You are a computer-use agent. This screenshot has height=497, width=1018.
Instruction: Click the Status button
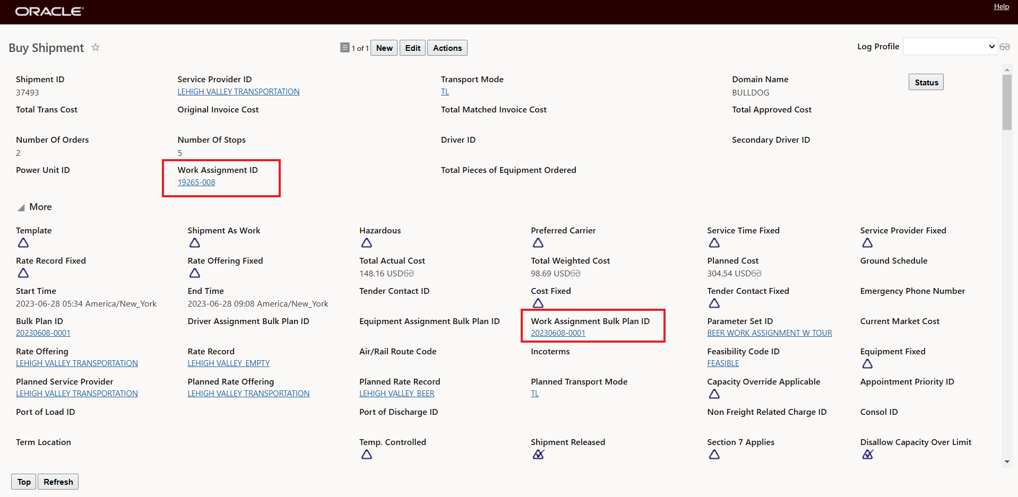(x=926, y=82)
